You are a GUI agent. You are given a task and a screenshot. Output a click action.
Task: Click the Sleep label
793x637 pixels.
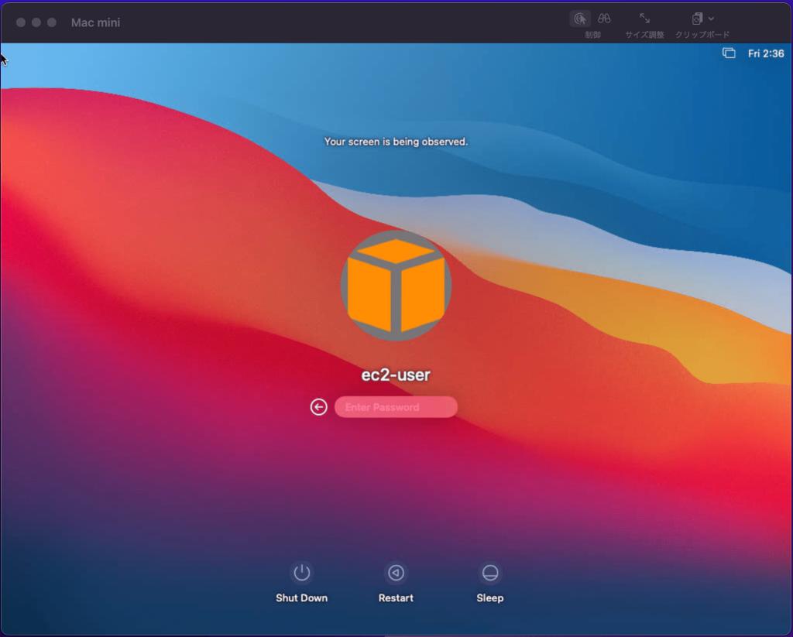pos(490,598)
